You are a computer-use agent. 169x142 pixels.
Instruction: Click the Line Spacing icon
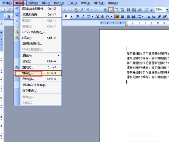pyautogui.click(x=139, y=17)
